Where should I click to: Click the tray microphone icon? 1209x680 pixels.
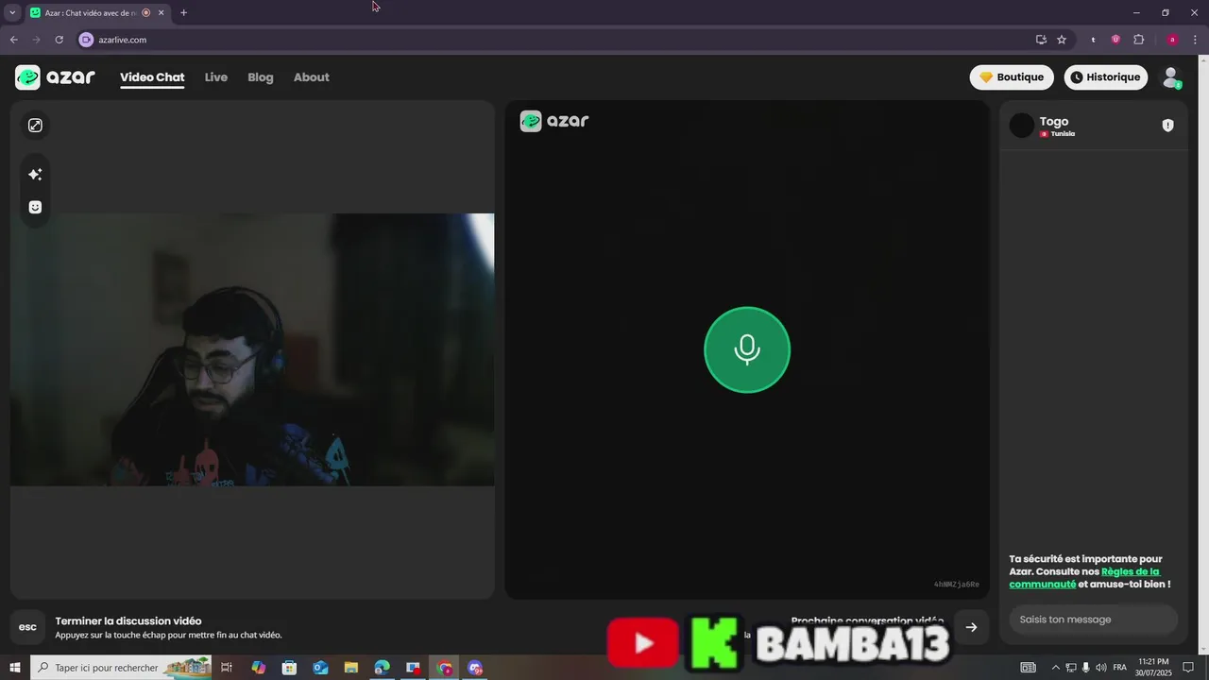[1086, 668]
